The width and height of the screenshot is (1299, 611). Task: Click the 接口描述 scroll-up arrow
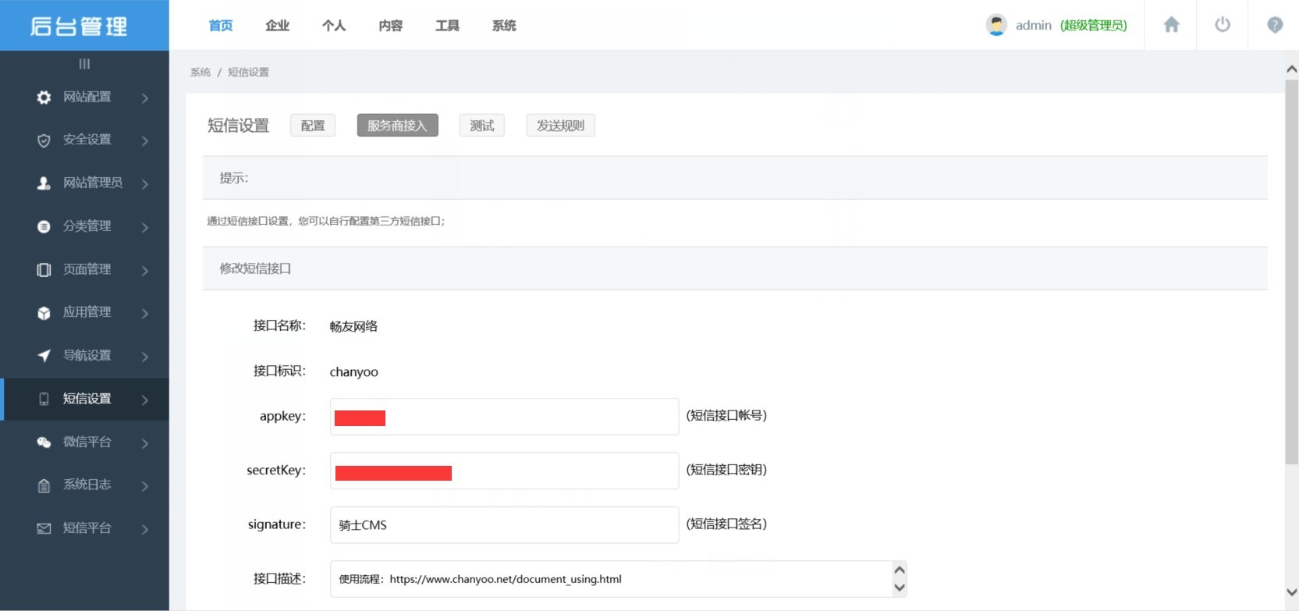click(x=900, y=570)
